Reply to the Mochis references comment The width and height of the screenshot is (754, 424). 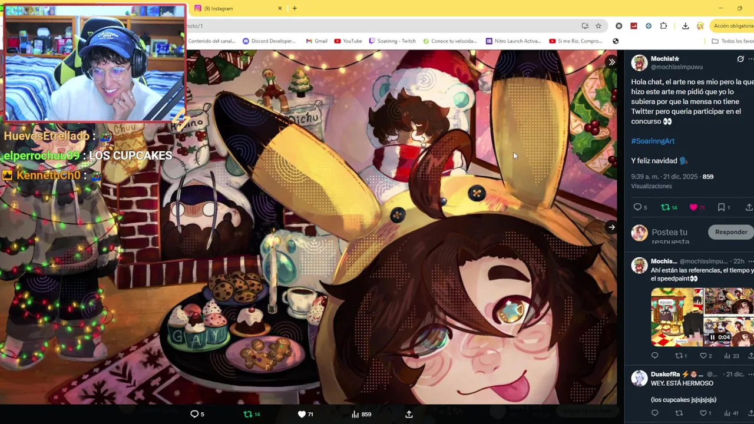654,356
